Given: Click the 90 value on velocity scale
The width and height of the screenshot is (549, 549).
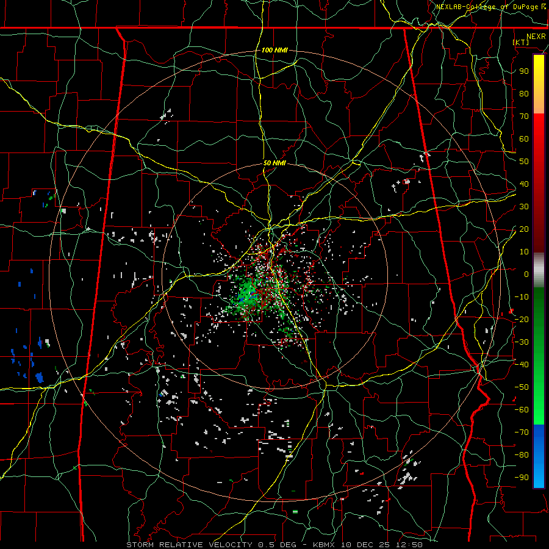Looking at the screenshot, I should (524, 71).
